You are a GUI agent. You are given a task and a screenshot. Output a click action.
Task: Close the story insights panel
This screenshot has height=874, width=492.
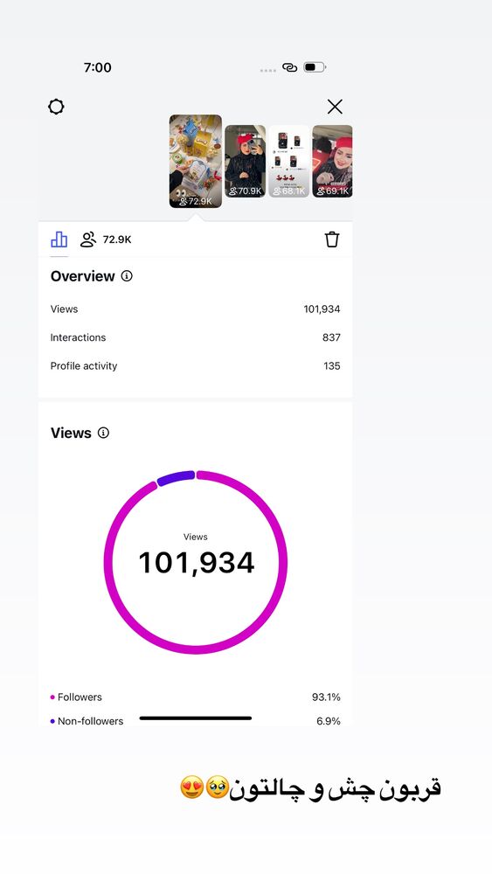pos(335,107)
